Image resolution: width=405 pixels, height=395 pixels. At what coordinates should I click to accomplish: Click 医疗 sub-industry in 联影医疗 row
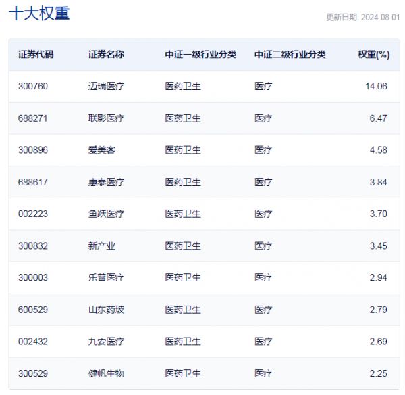263,118
